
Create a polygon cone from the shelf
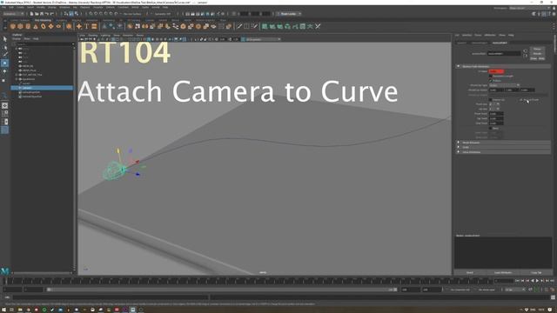click(x=36, y=26)
